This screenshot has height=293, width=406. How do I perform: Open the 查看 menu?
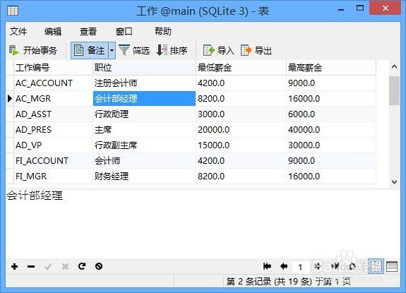[88, 32]
